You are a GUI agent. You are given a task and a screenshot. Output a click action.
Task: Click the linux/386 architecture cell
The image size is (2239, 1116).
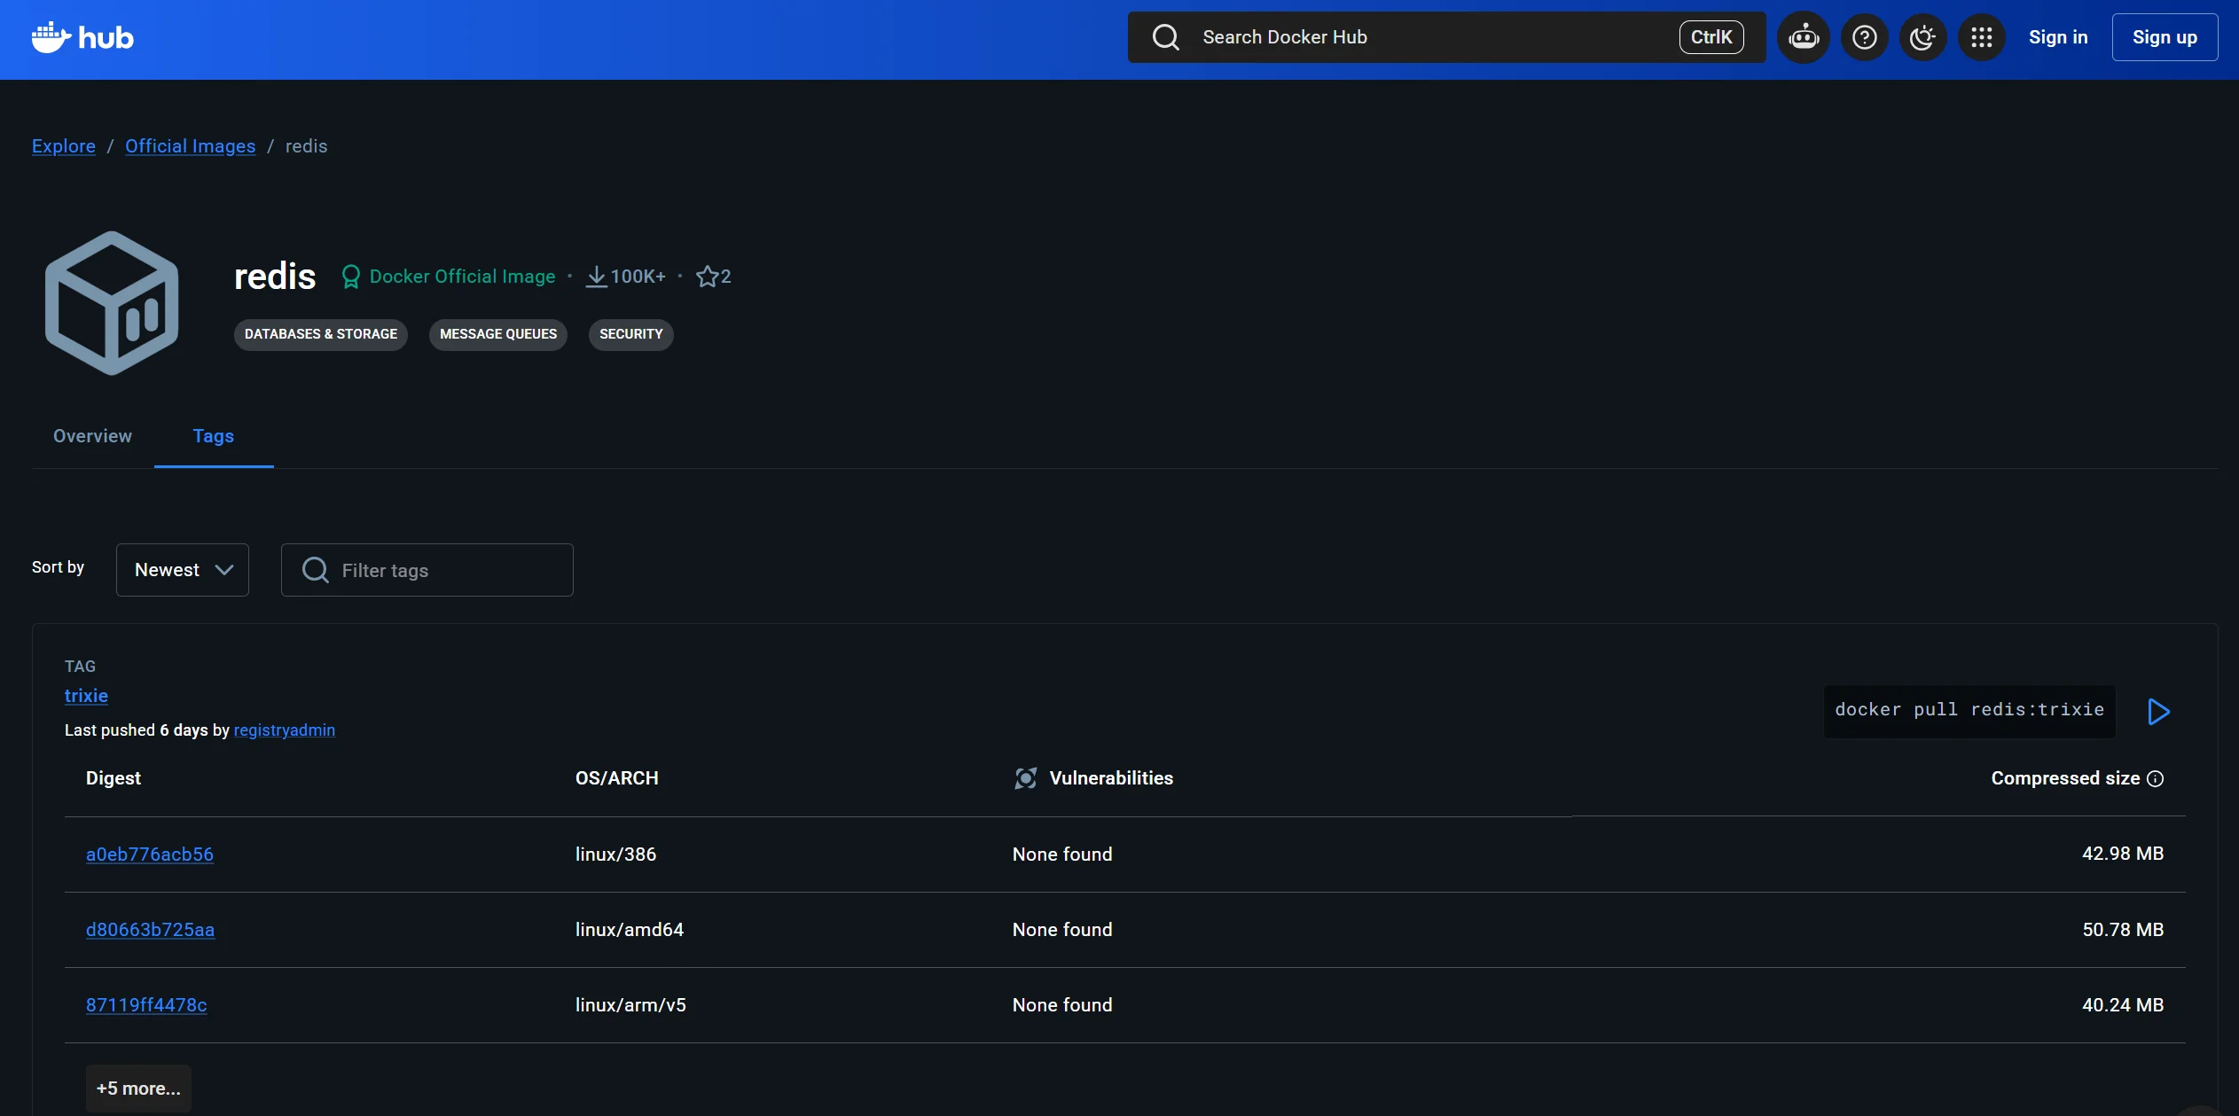pyautogui.click(x=615, y=855)
